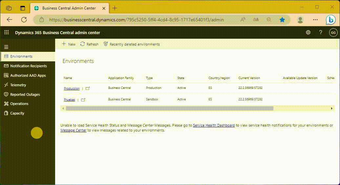The height and width of the screenshot is (185, 340).
Task: Favorite this page with star icon
Action: point(282,20)
